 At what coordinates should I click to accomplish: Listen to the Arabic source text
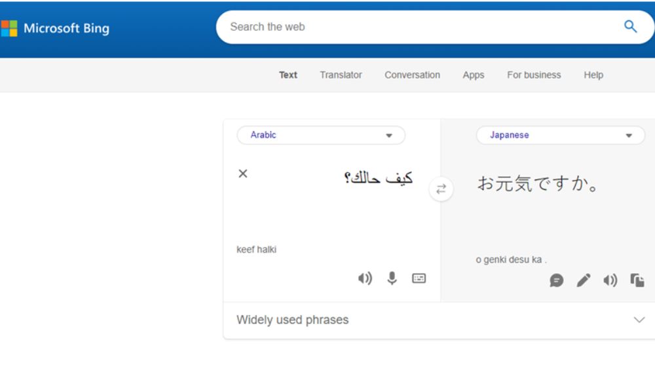point(365,278)
